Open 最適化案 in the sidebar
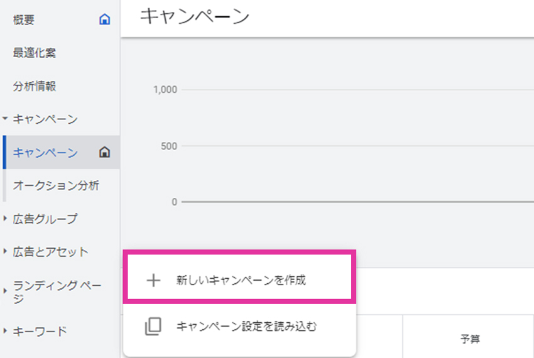 coord(35,53)
